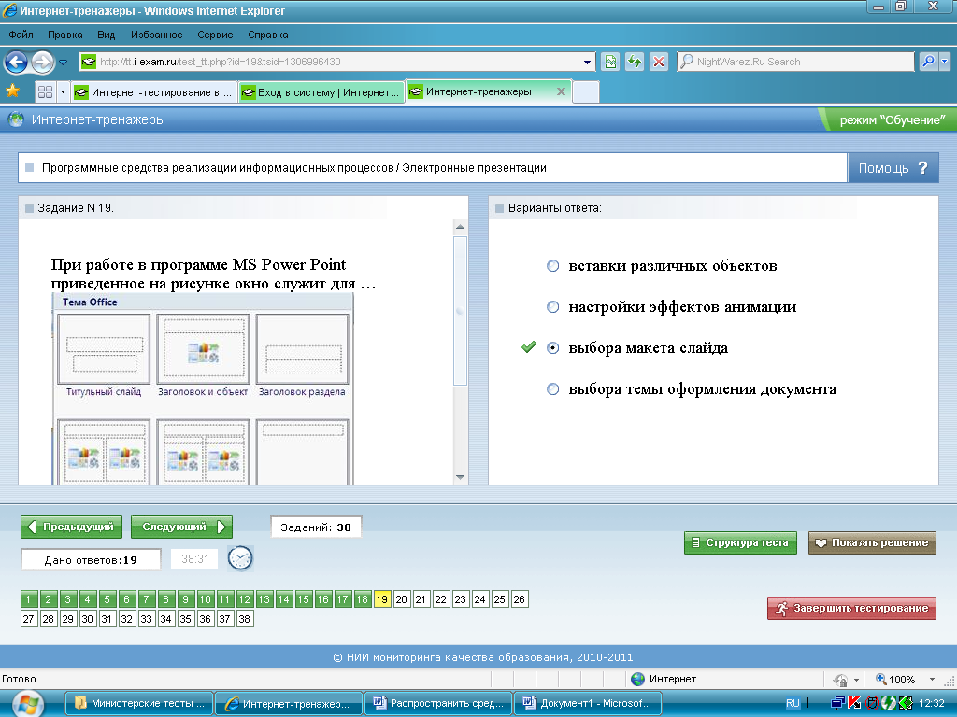This screenshot has width=957, height=717.
Task: Click the Интернет-тренажеры globe logo icon
Action: pos(16,119)
